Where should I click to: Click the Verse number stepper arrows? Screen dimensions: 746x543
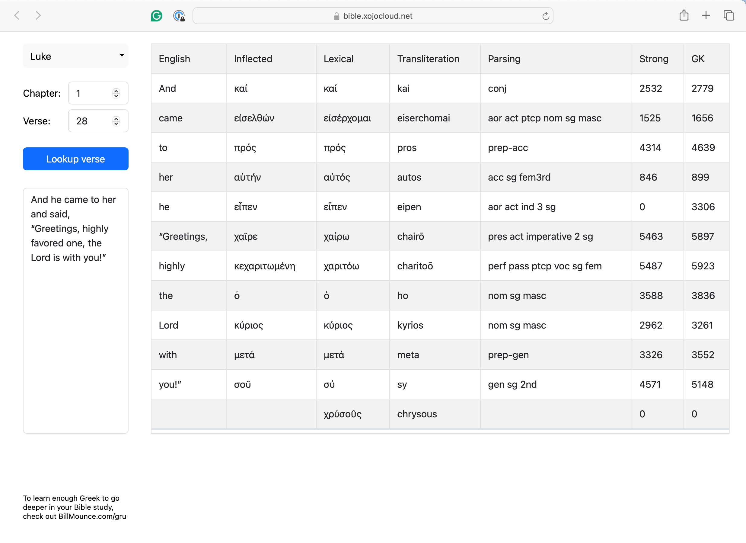[x=116, y=121]
